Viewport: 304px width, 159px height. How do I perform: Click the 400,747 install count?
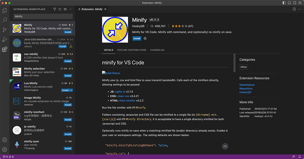tap(158, 26)
